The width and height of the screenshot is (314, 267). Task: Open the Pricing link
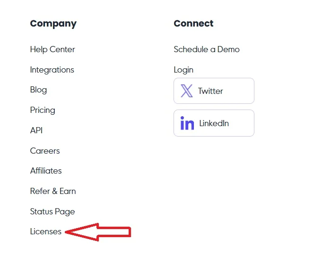pyautogui.click(x=43, y=110)
